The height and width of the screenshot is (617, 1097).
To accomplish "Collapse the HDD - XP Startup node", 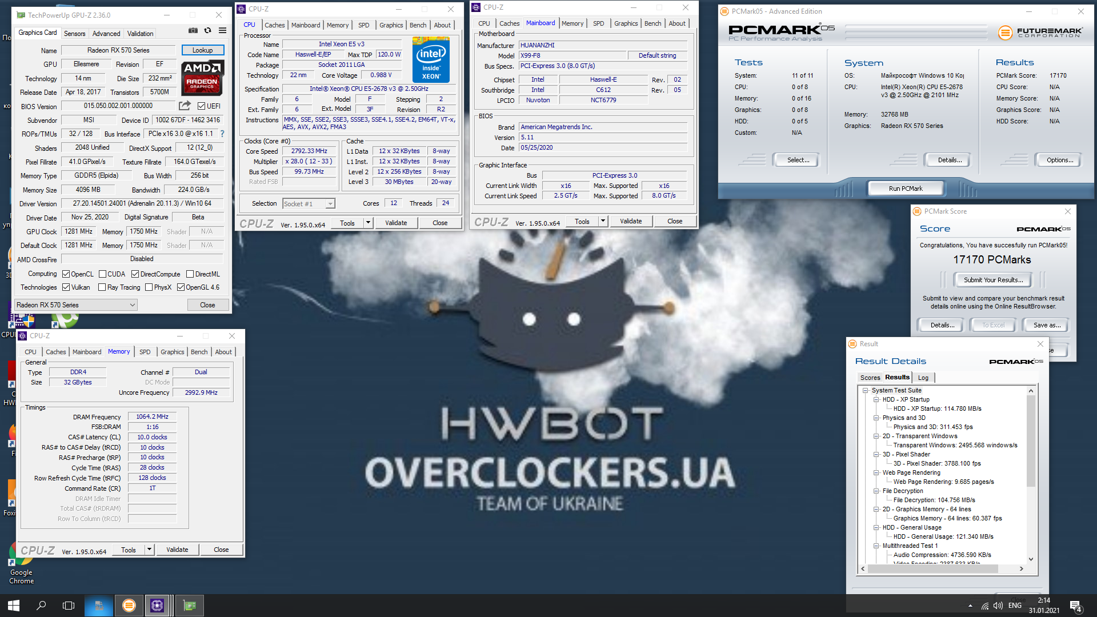I will 876,400.
